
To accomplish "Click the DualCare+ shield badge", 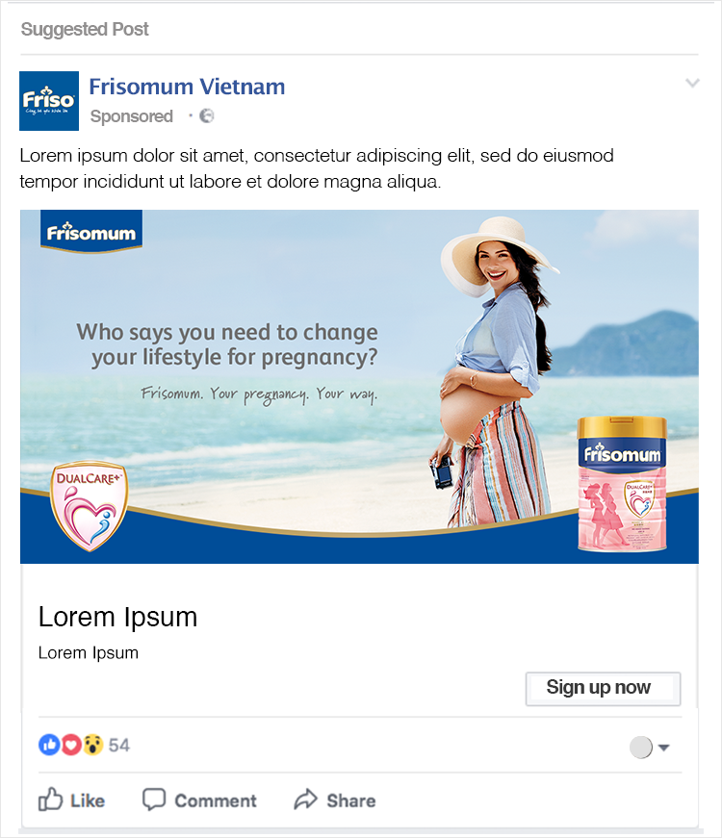I will click(90, 505).
